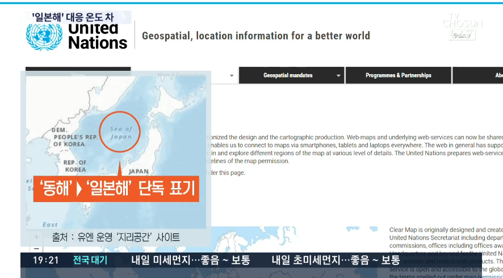Open the Geospatial mandates menu

click(288, 75)
